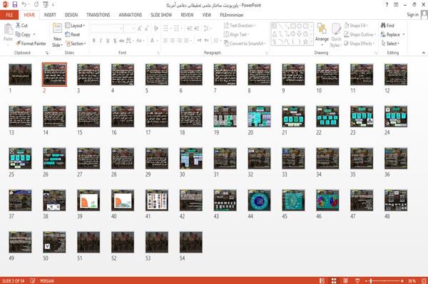Click the New Slide button icon
428x284 pixels.
point(57,28)
